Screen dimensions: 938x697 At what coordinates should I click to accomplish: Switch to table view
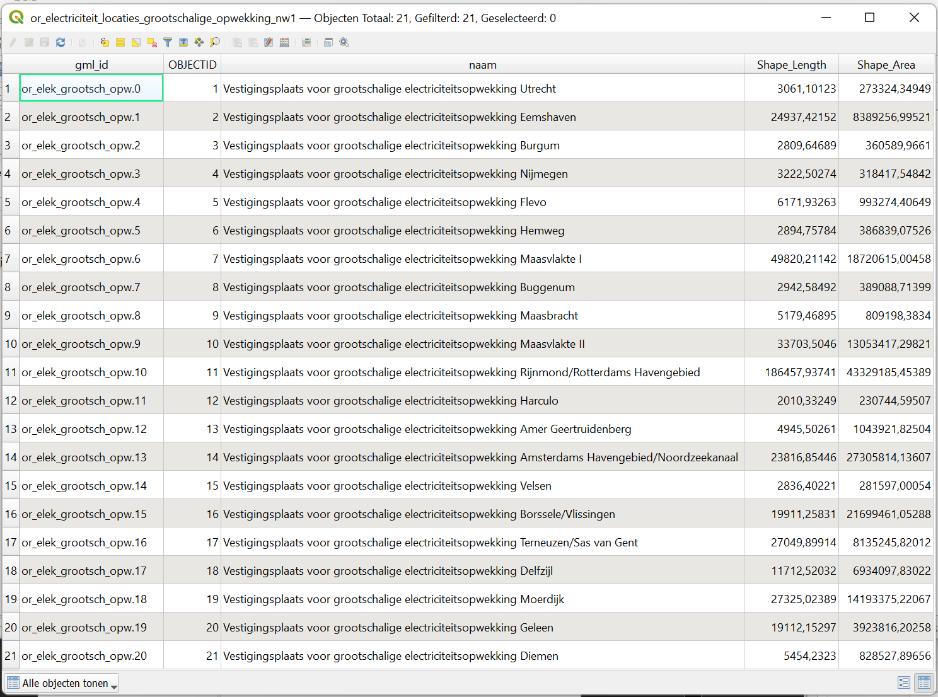[924, 683]
